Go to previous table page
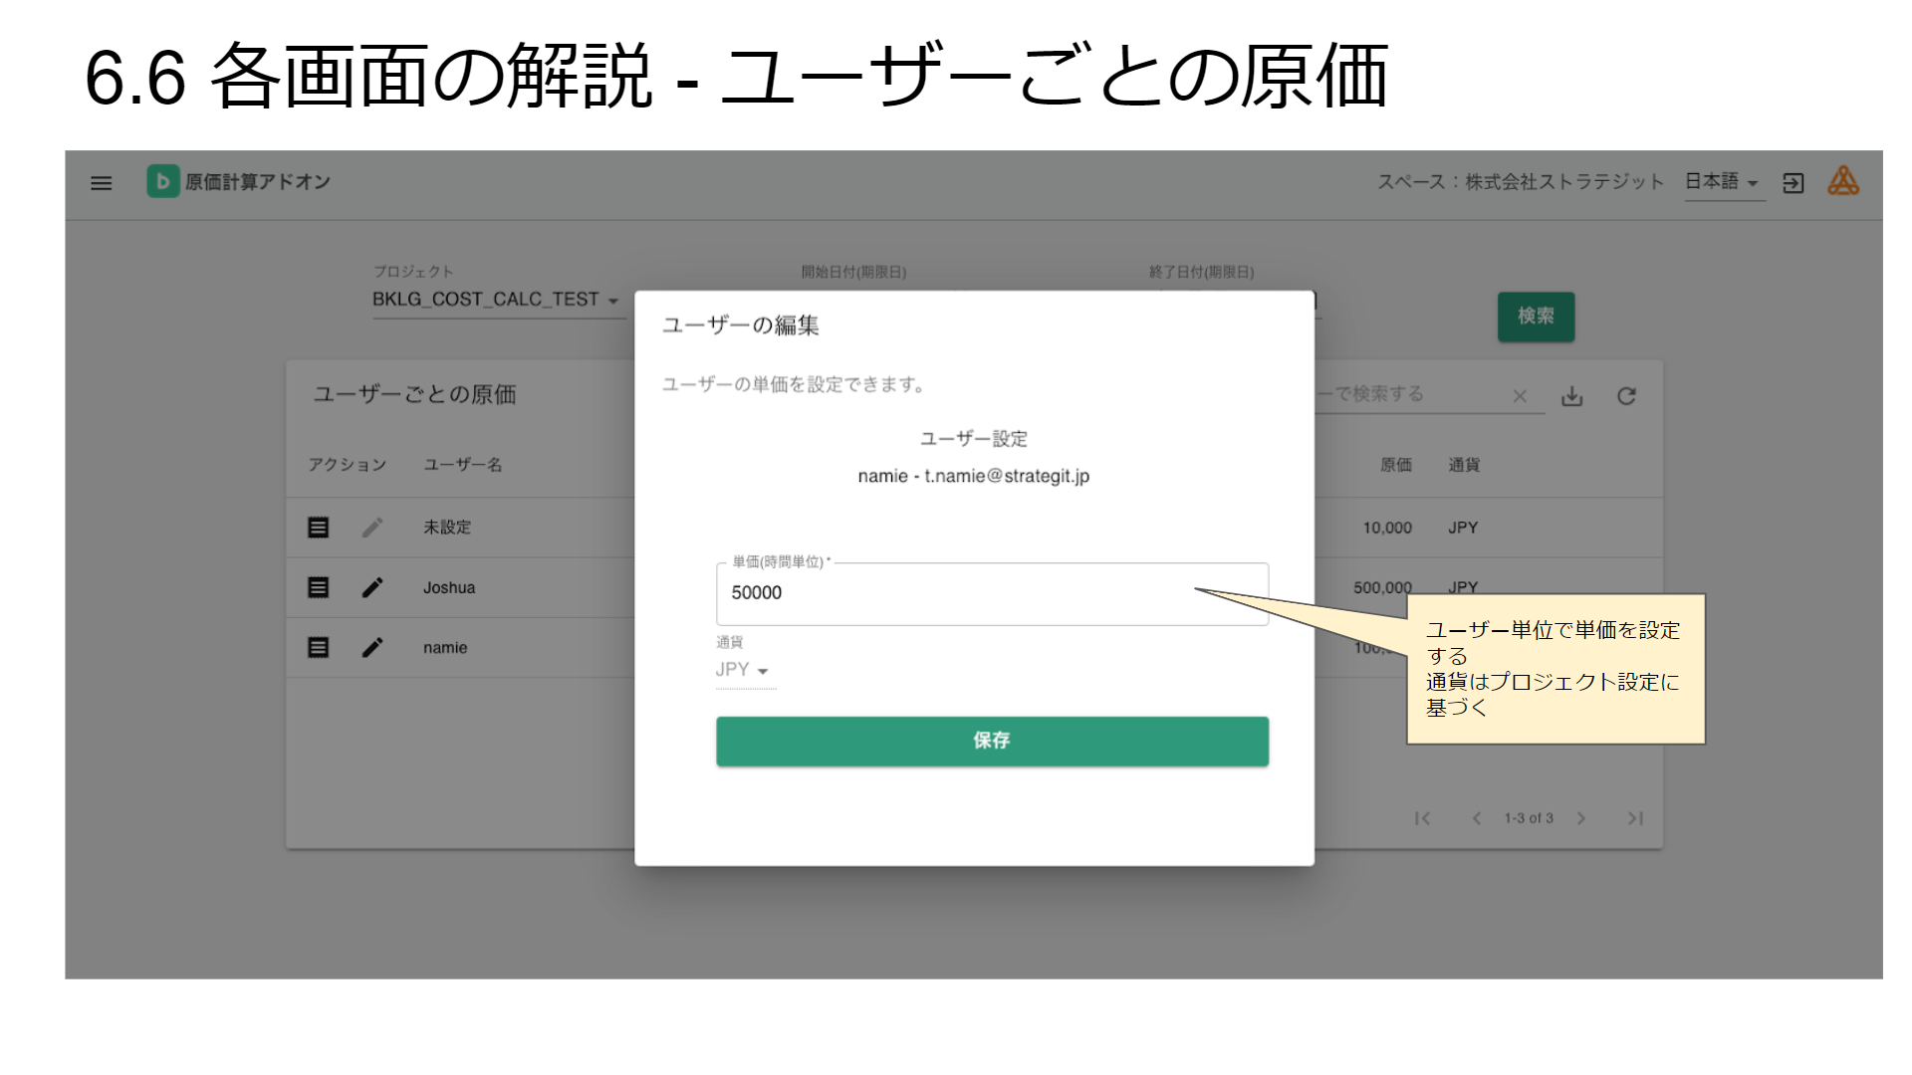 click(x=1477, y=818)
